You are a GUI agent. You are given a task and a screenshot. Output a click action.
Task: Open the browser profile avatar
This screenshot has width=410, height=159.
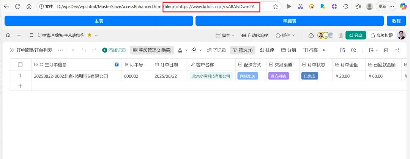pos(369,6)
